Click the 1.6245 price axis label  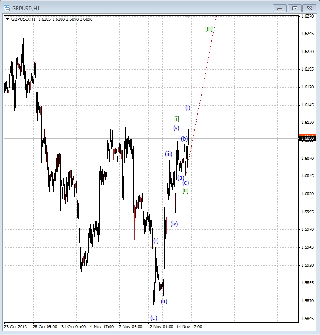[307, 34]
